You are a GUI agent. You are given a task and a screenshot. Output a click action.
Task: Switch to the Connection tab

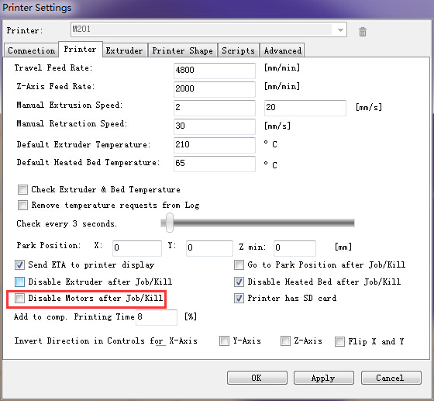click(31, 50)
